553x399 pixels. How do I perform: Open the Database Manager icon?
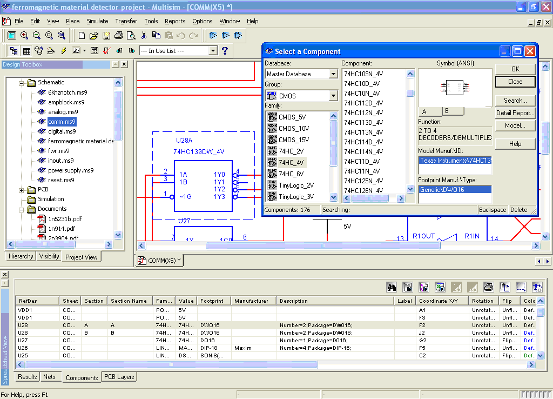tap(38, 51)
